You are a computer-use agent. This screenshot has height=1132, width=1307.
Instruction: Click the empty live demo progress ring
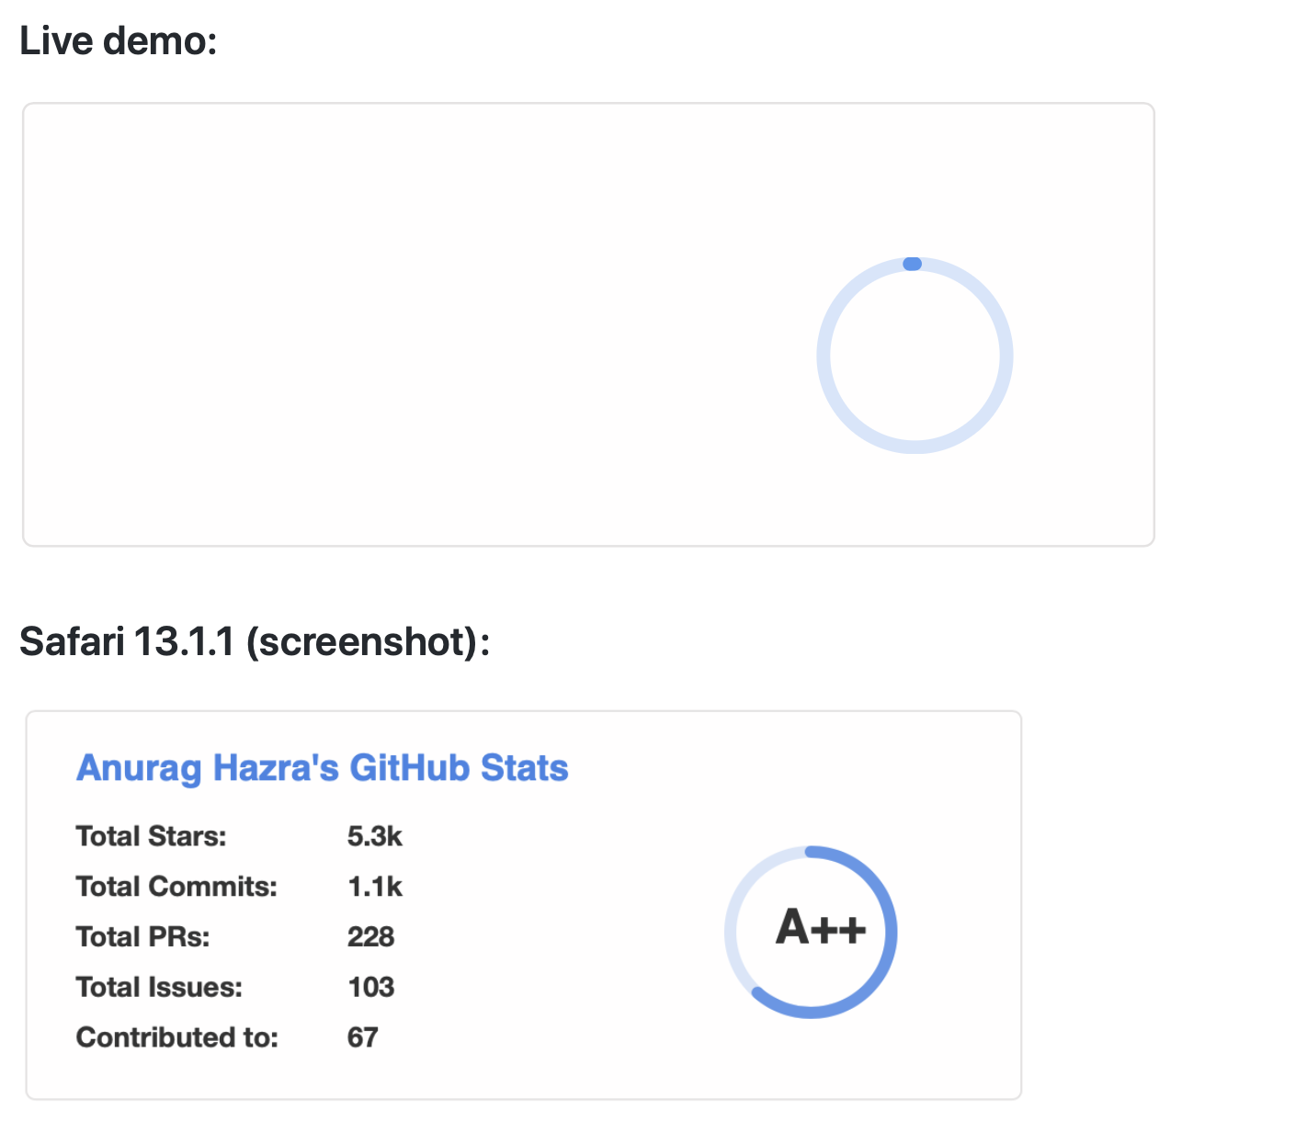(x=915, y=356)
